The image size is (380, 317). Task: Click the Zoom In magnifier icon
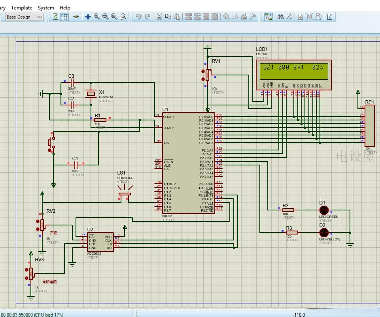click(x=97, y=17)
